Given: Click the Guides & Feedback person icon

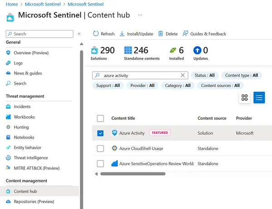Looking at the screenshot, I should (x=185, y=34).
